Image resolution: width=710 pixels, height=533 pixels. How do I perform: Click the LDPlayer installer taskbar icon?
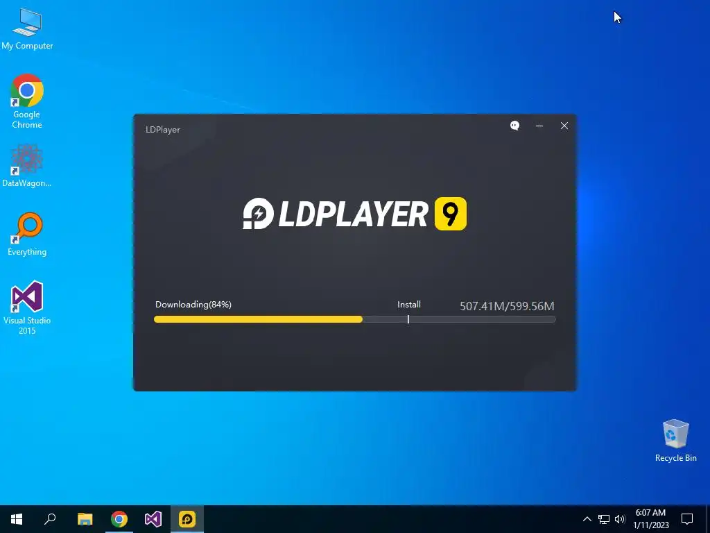[187, 519]
